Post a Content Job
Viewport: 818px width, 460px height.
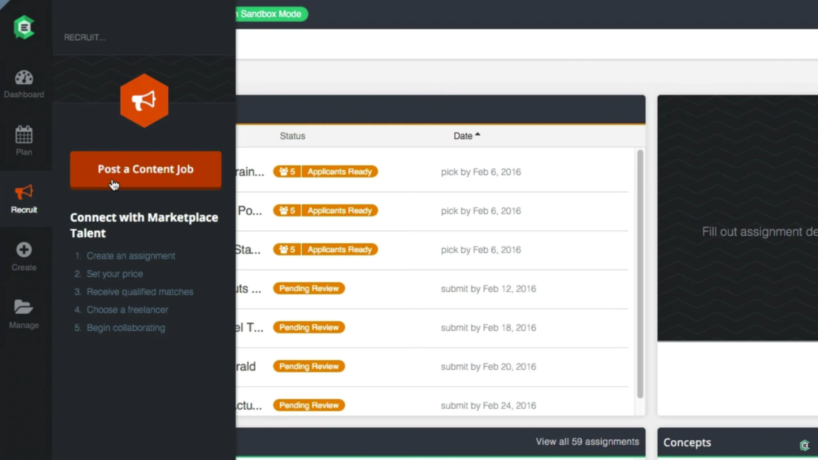tap(146, 169)
